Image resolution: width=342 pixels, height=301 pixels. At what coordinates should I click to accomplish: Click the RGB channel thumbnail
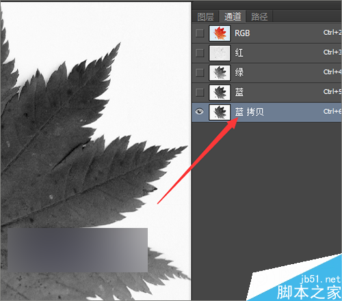pos(220,33)
